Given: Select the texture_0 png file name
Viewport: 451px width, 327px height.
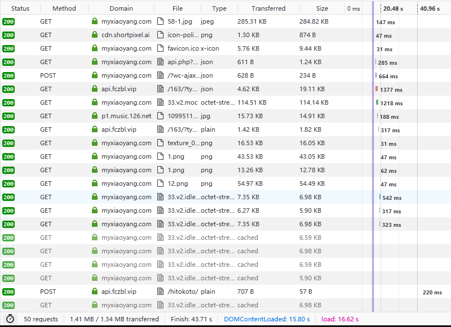Looking at the screenshot, I should click(184, 143).
